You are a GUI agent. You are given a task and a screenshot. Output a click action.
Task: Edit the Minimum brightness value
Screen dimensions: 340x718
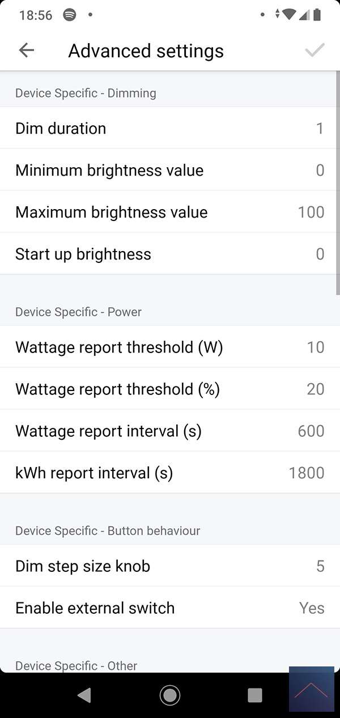(x=170, y=171)
